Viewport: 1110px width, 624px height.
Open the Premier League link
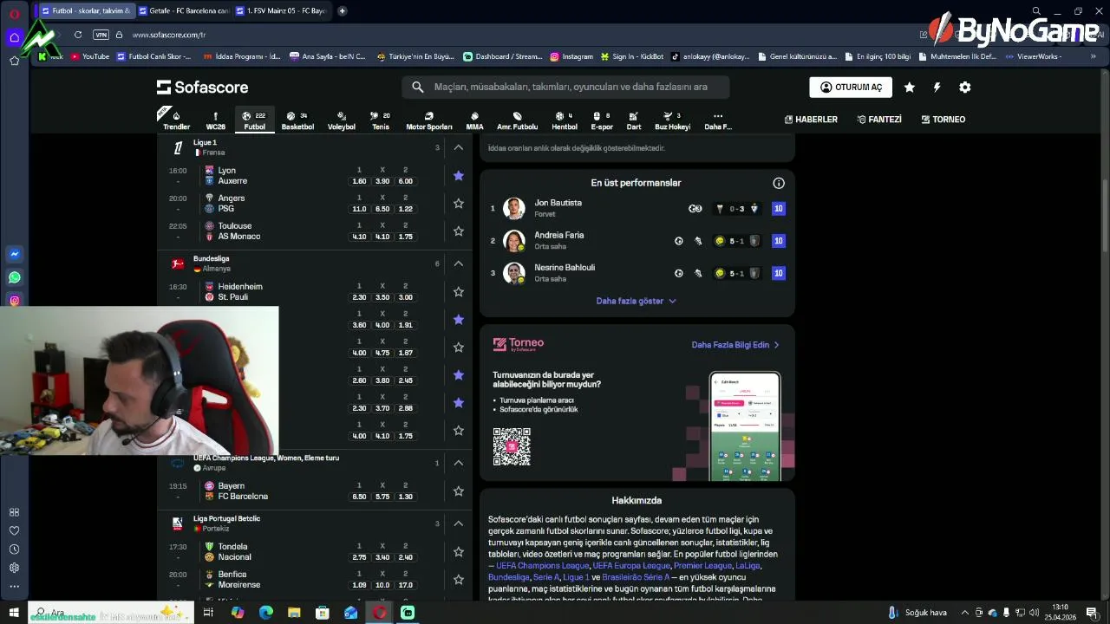(702, 566)
